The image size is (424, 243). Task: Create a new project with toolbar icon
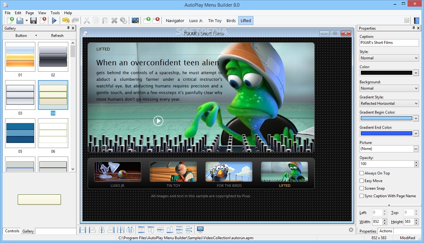tap(10, 21)
